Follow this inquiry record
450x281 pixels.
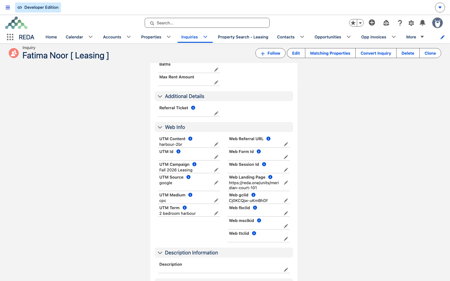270,53
